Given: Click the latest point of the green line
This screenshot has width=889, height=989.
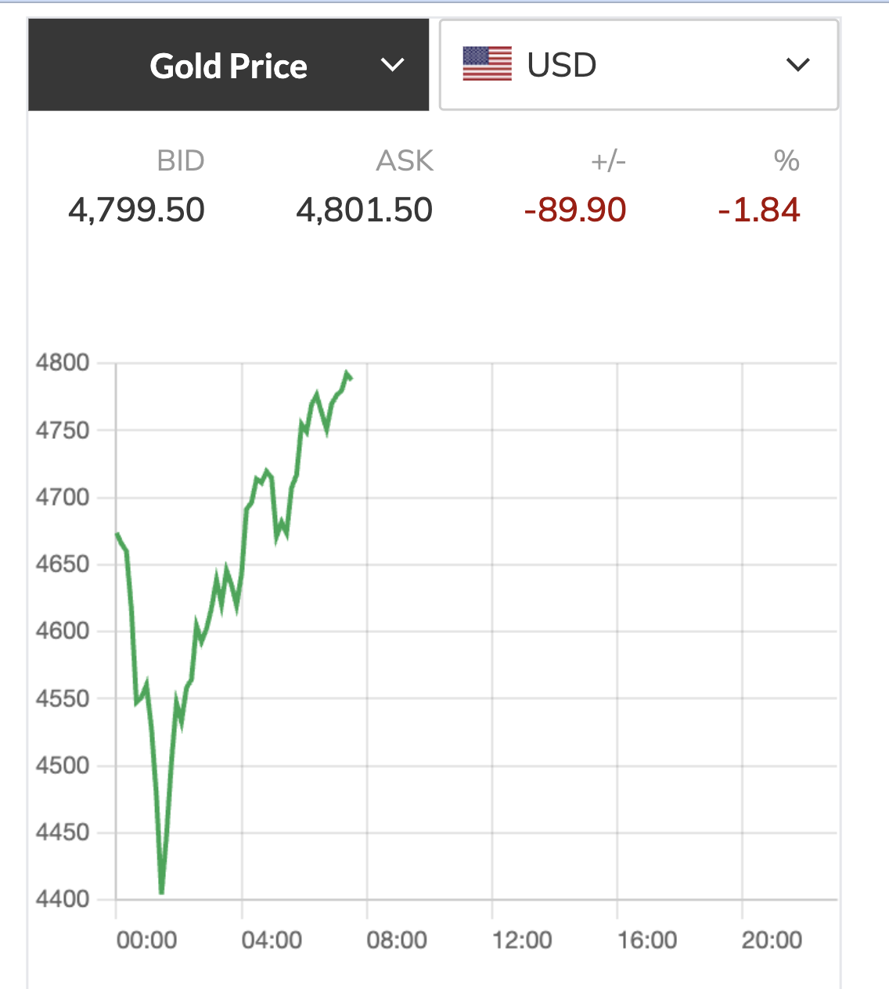Looking at the screenshot, I should [349, 376].
